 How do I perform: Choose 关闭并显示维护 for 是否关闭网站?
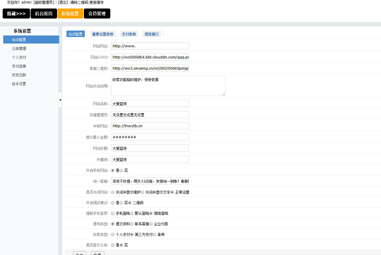coord(113,192)
